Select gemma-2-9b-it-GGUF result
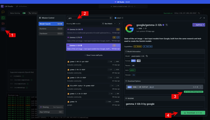Viewport: 210px width, 120px height. 93,71
